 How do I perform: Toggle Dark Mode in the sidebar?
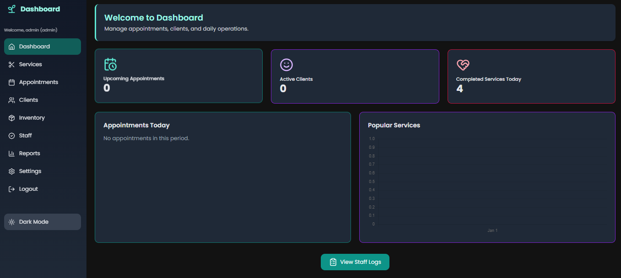(43, 222)
